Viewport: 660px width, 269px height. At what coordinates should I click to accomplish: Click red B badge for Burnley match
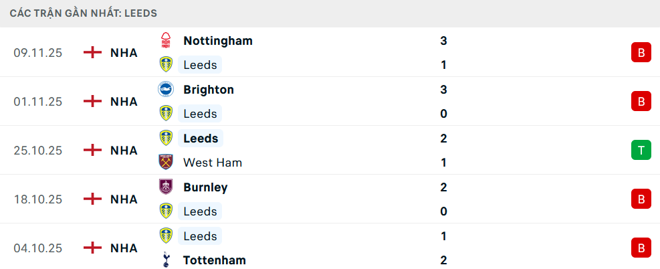click(641, 199)
